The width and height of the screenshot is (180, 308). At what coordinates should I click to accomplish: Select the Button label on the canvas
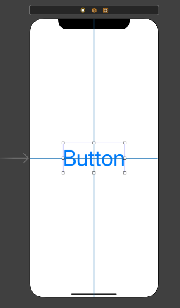(94, 158)
